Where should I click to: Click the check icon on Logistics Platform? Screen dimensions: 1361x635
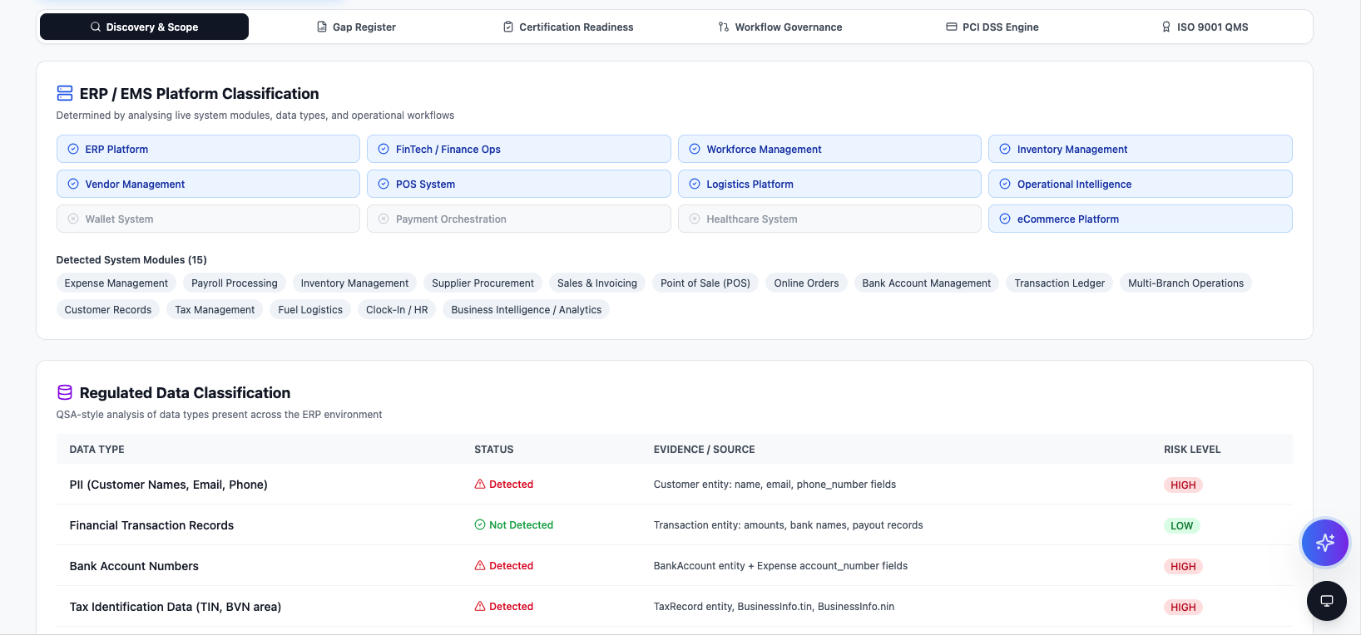pyautogui.click(x=695, y=184)
